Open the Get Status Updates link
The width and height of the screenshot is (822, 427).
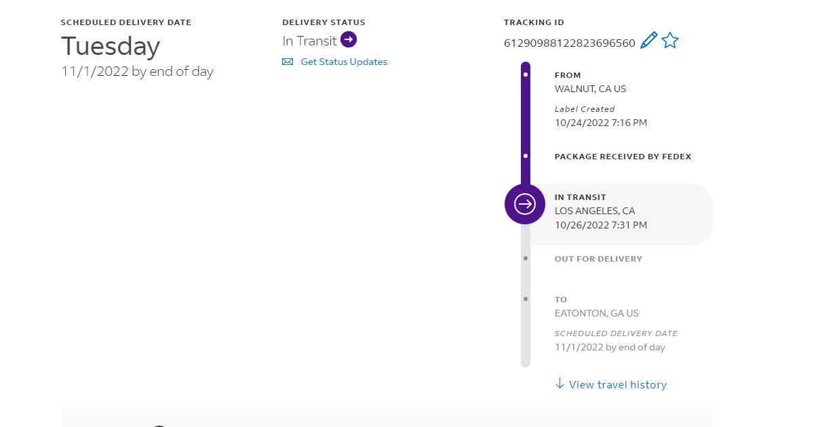pyautogui.click(x=344, y=62)
